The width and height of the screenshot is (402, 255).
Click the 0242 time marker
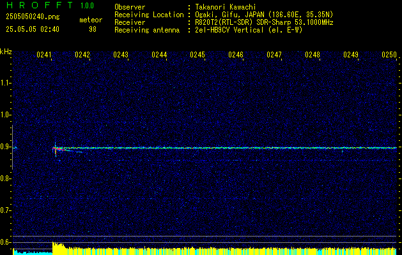point(82,55)
